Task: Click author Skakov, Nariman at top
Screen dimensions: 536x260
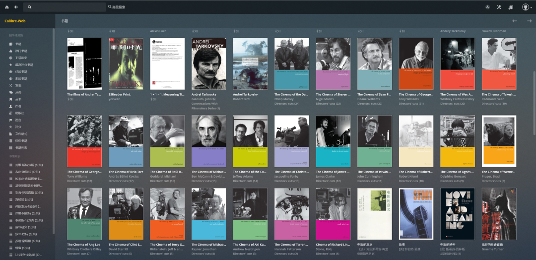Action: 494,31
